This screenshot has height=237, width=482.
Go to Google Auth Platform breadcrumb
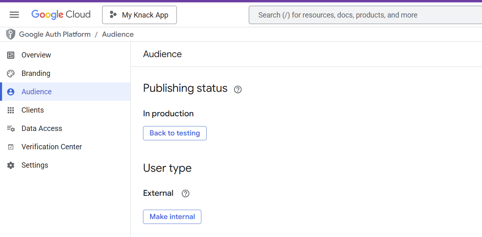pyautogui.click(x=55, y=34)
